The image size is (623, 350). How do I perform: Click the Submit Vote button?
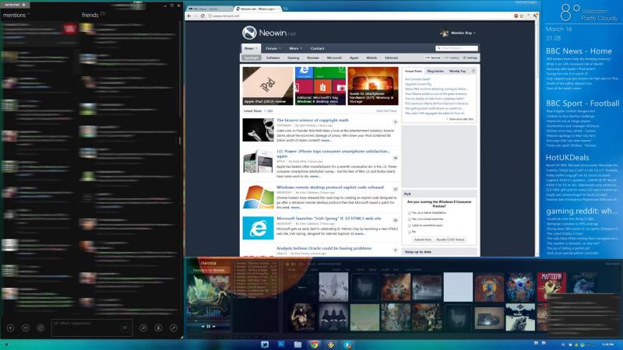pyautogui.click(x=422, y=240)
